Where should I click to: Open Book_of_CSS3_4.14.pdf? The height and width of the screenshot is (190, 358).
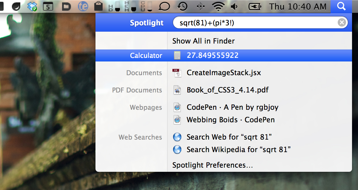click(228, 90)
